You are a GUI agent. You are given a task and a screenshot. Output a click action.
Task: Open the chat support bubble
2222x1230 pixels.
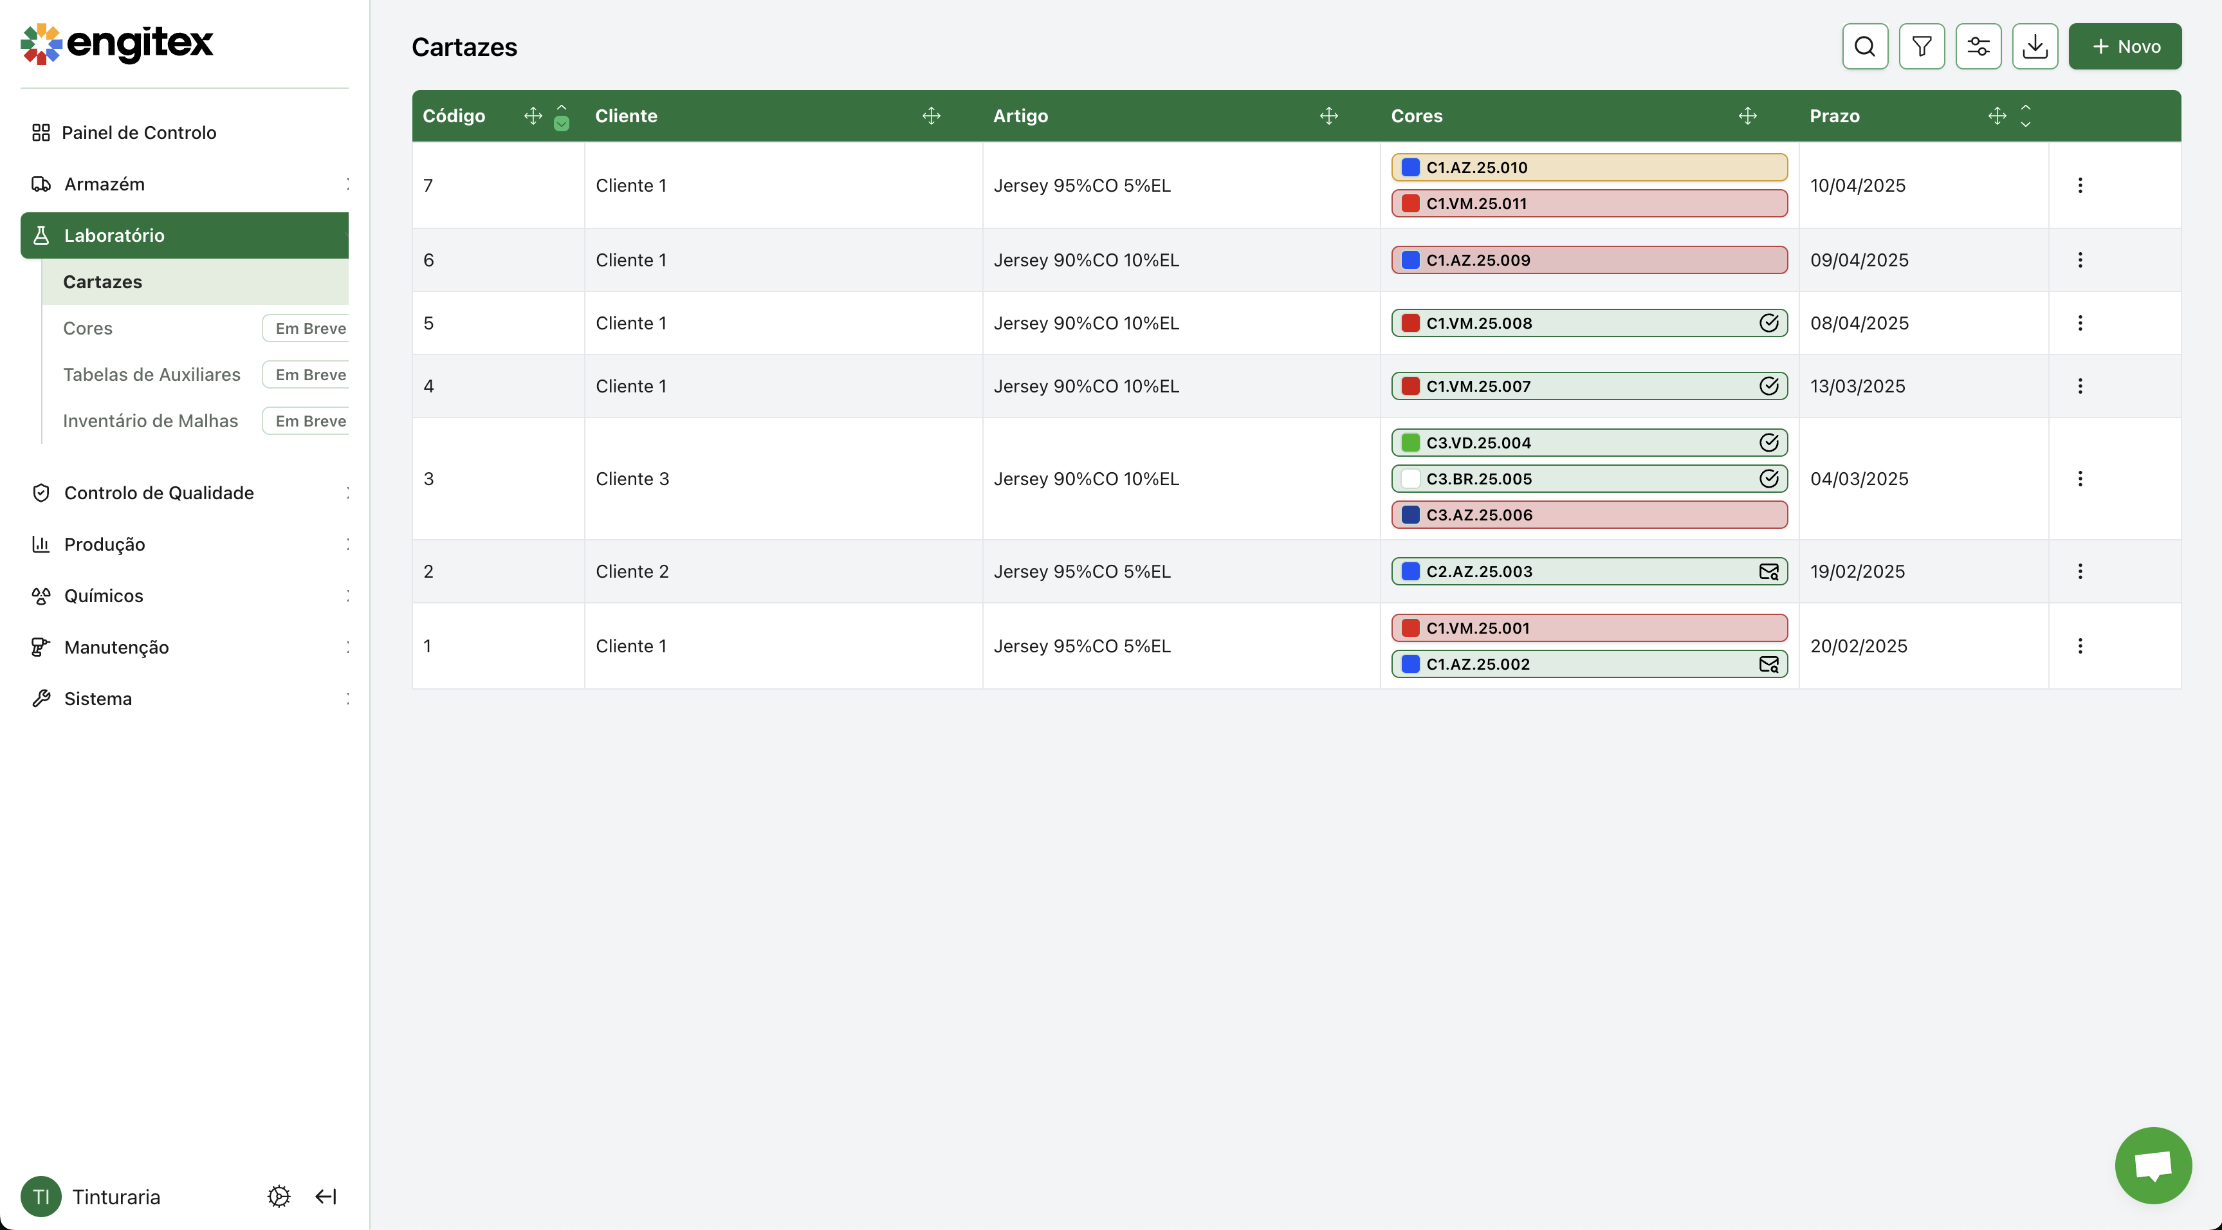click(x=2152, y=1165)
